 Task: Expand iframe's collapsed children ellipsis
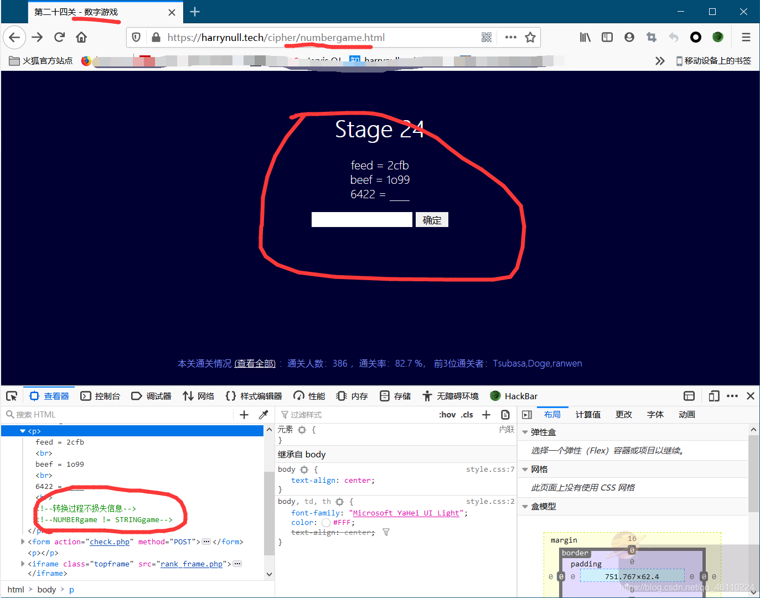point(237,564)
